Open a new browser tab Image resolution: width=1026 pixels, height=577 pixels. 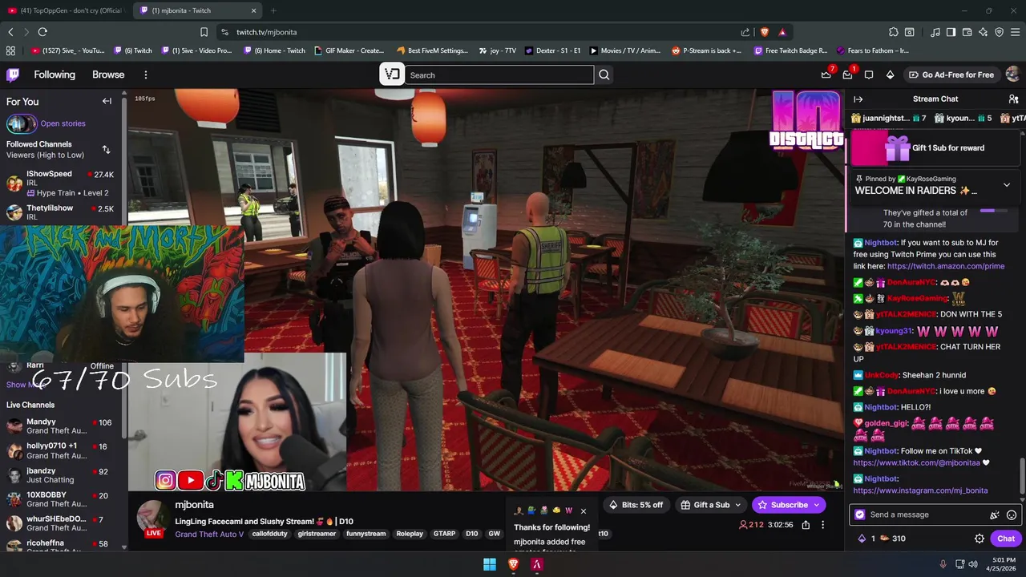(x=273, y=10)
